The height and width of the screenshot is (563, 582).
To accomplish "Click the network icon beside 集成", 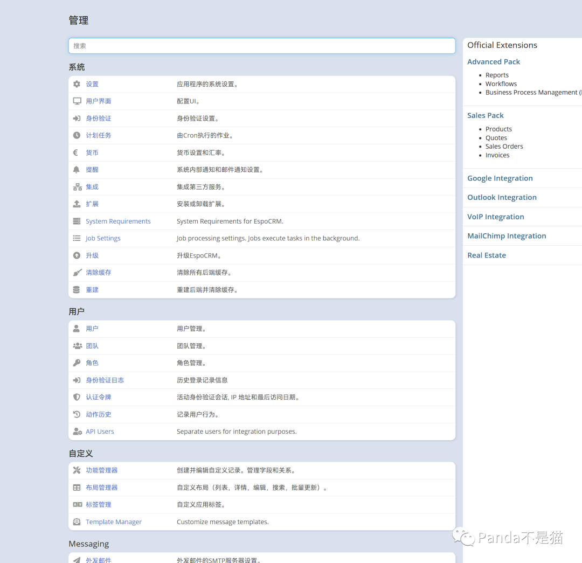I will point(77,187).
